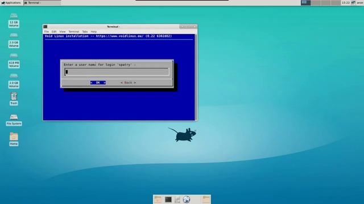364x204 pixels.
Task: Open the Help menu in Terminal
Action: coord(93,32)
